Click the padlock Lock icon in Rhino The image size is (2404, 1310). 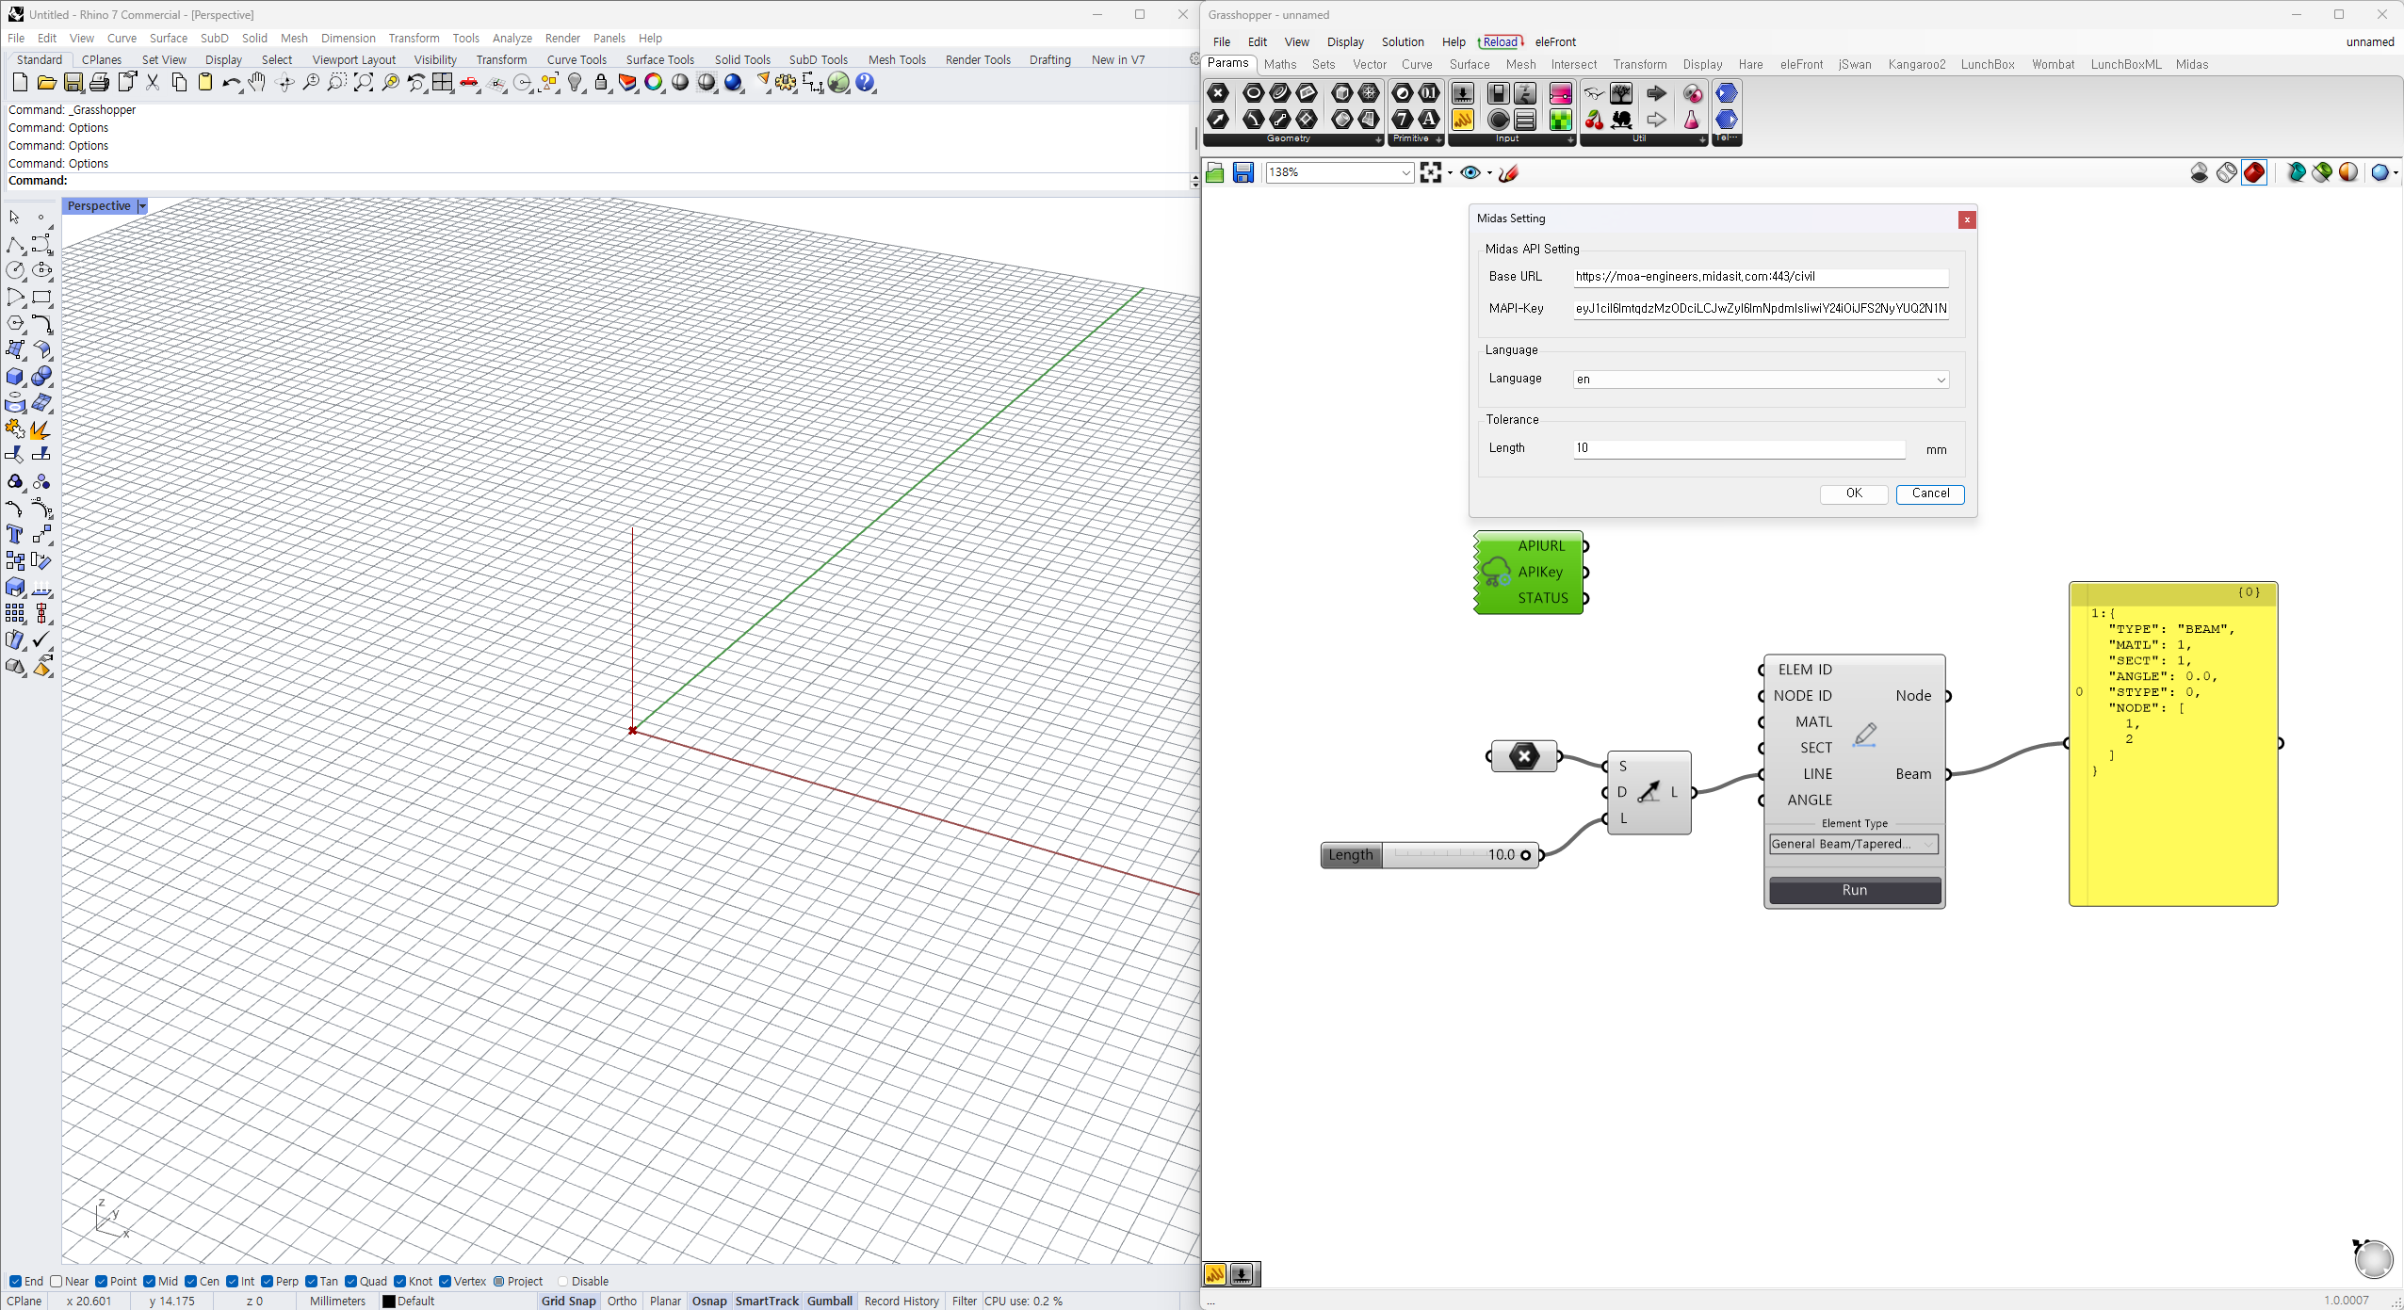[601, 83]
